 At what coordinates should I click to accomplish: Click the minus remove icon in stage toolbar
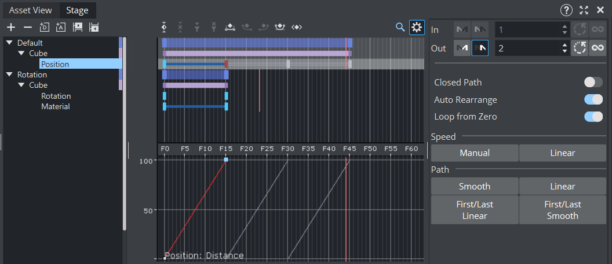tap(27, 27)
